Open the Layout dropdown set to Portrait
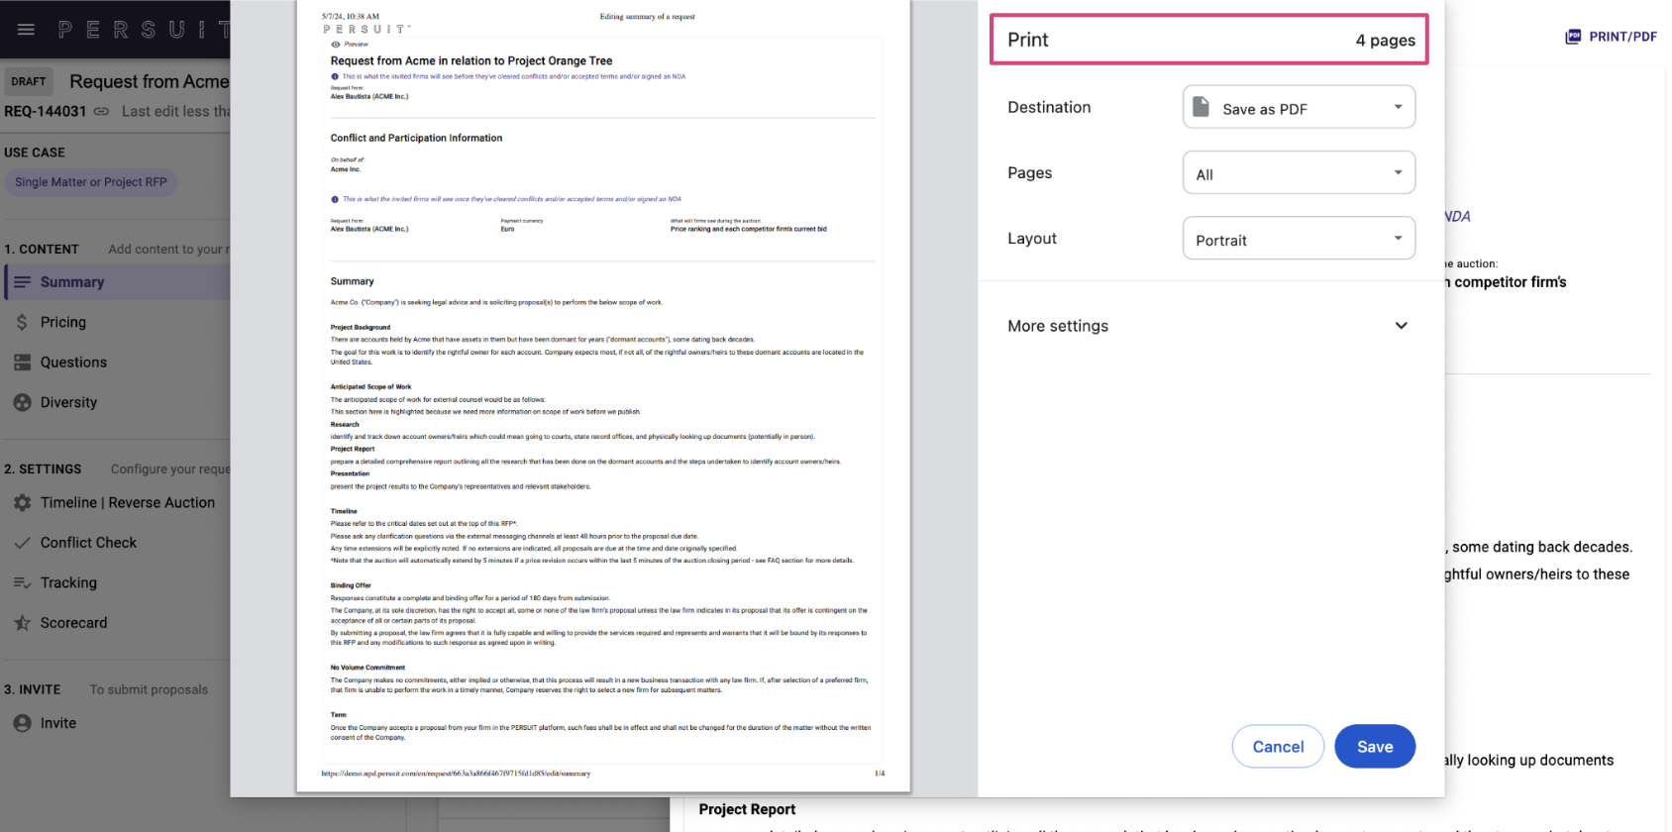The image size is (1672, 832). [x=1299, y=238]
